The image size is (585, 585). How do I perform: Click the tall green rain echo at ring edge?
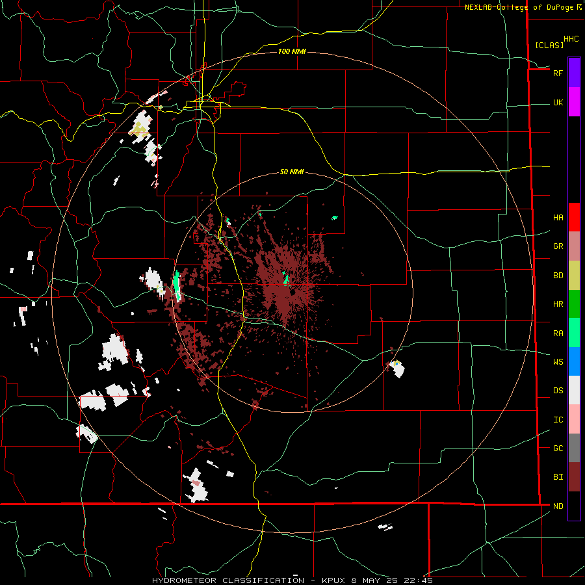tap(177, 285)
